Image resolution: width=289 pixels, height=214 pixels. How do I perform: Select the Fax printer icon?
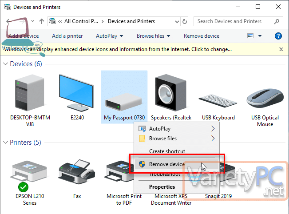click(76, 172)
